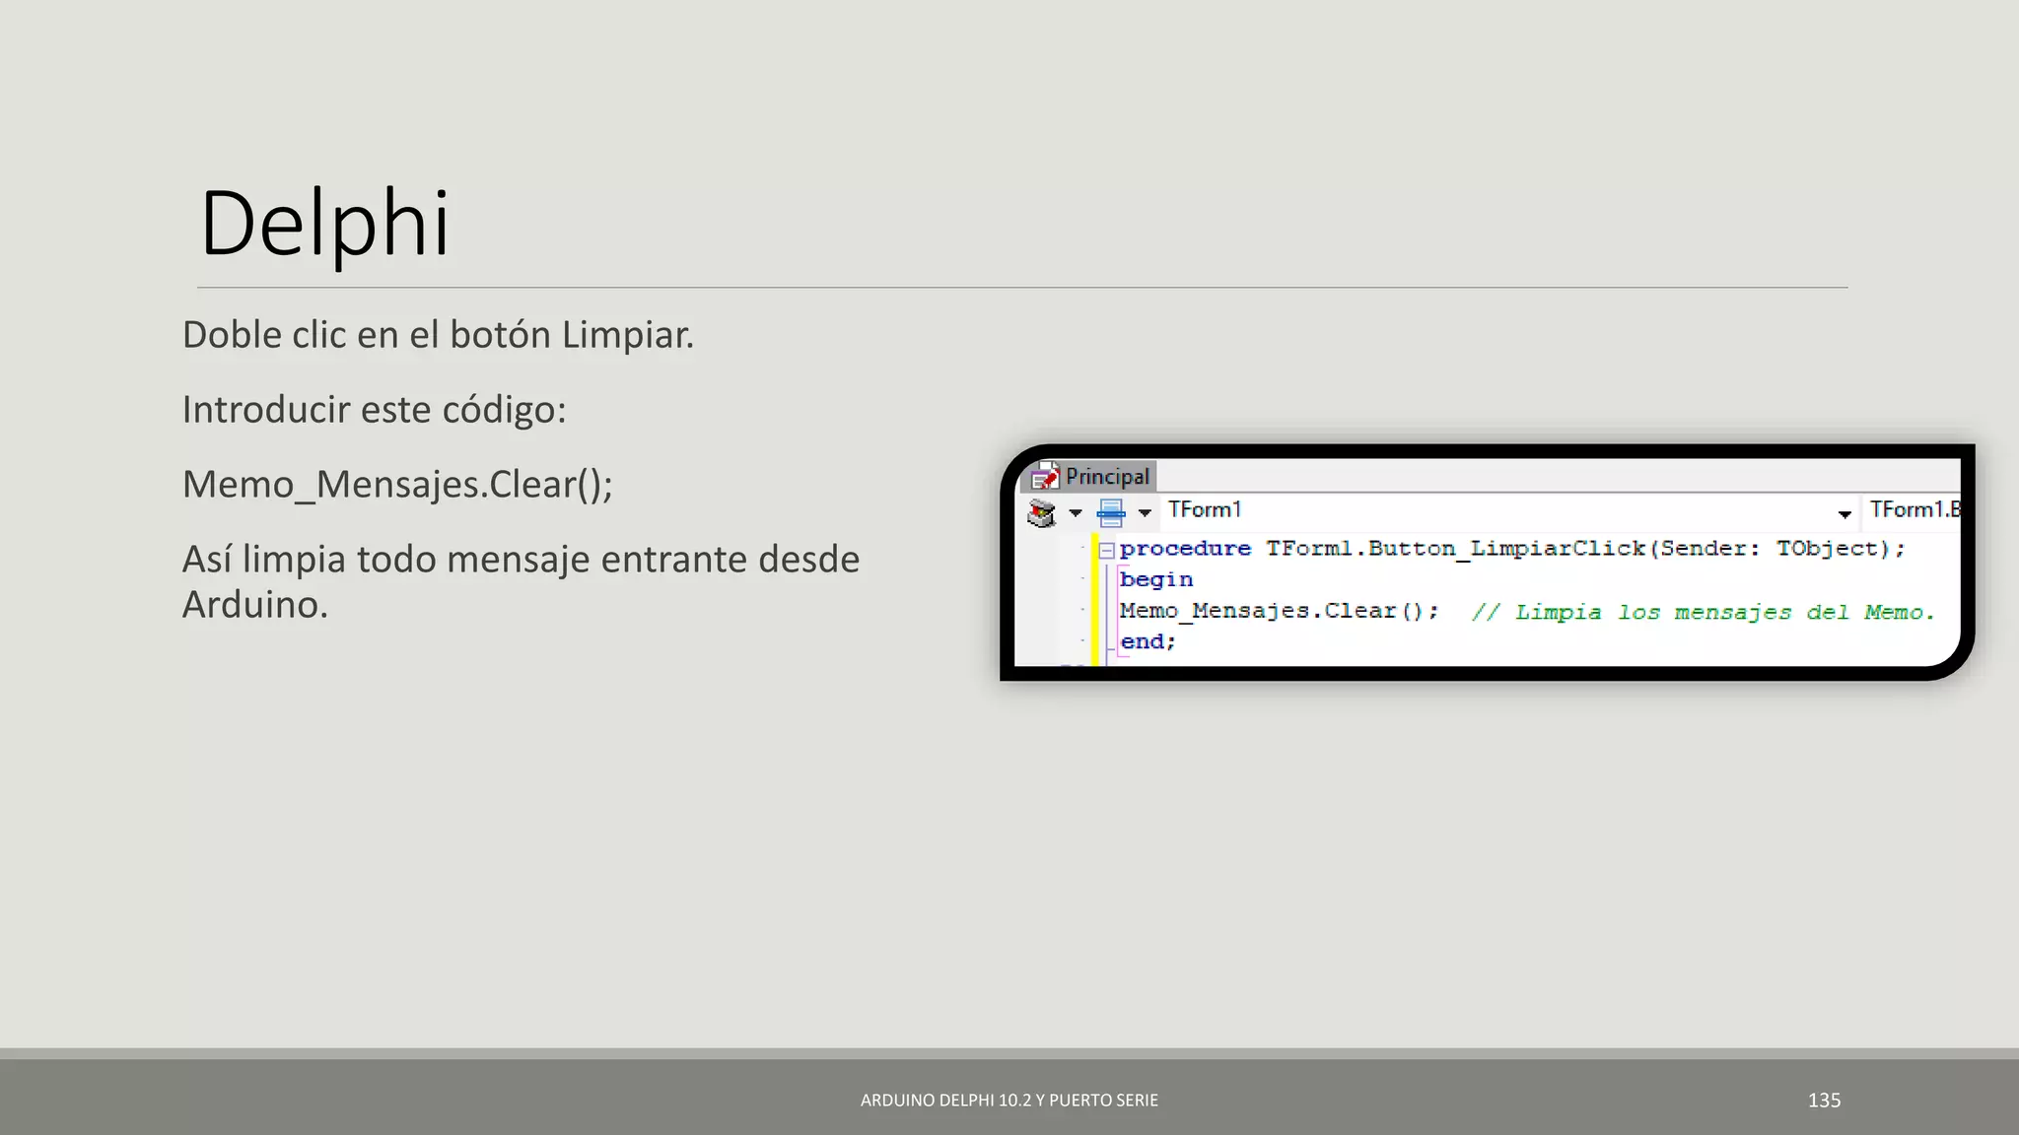The height and width of the screenshot is (1135, 2019).
Task: Click the unit sections toolbar icon
Action: pos(1042,512)
